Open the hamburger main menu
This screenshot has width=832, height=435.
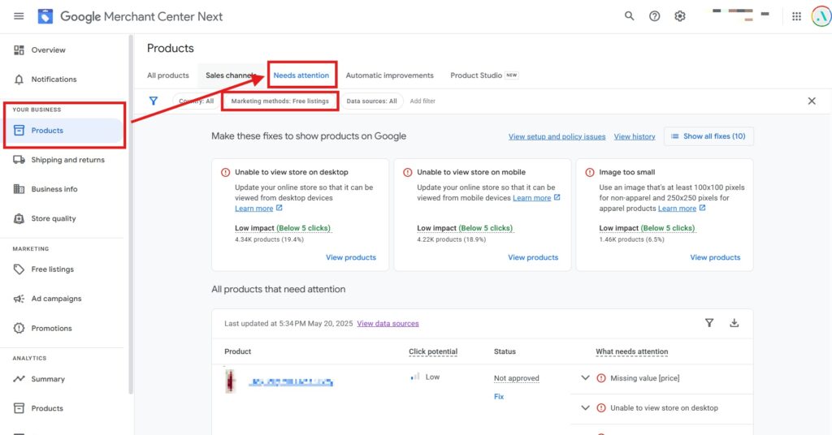point(19,16)
